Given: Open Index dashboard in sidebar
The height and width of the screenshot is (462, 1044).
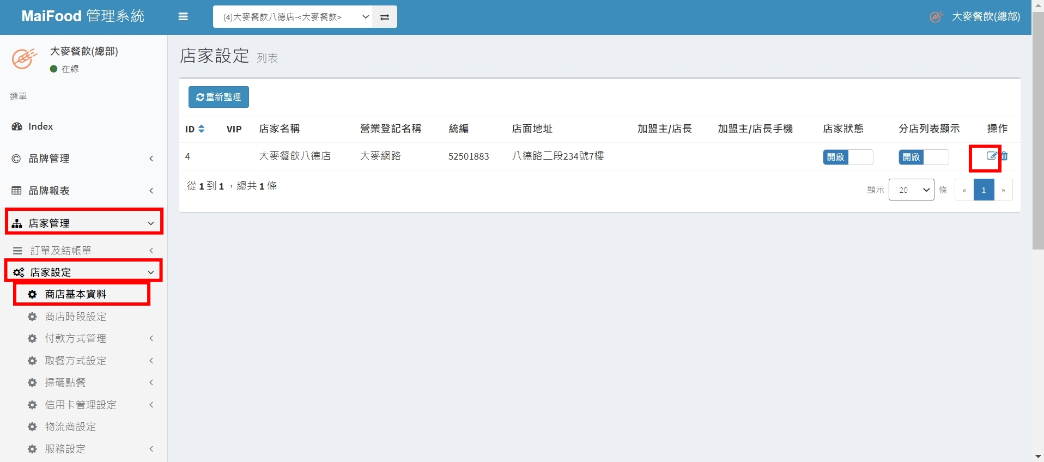Looking at the screenshot, I should (x=40, y=126).
